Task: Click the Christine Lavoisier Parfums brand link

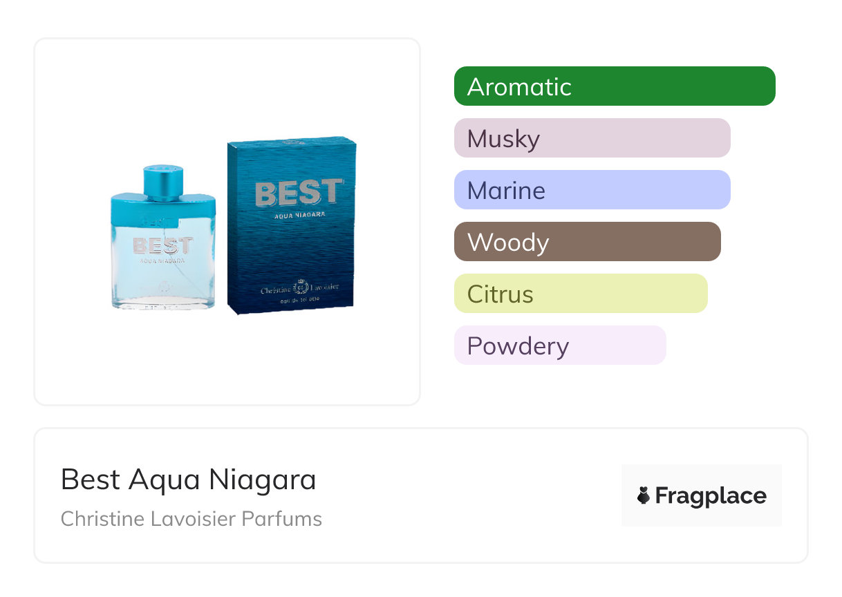Action: [191, 519]
